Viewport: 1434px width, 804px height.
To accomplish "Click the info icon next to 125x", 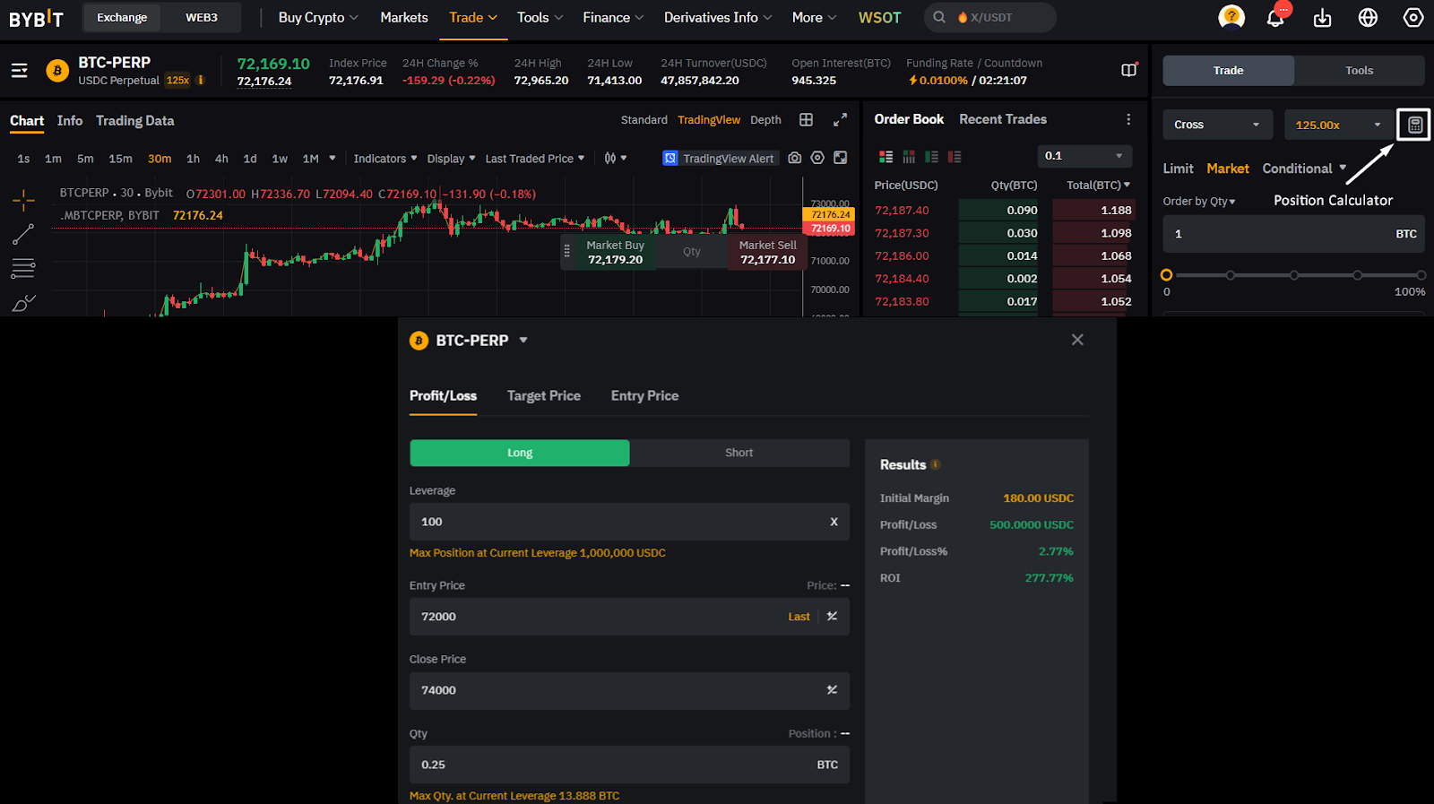I will coord(201,80).
